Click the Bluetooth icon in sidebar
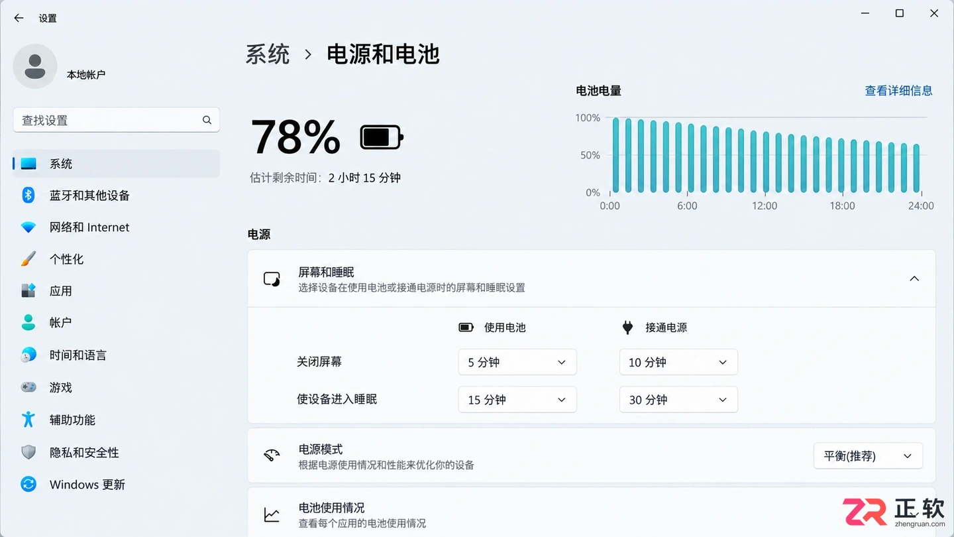Viewport: 954px width, 537px height. coord(28,195)
